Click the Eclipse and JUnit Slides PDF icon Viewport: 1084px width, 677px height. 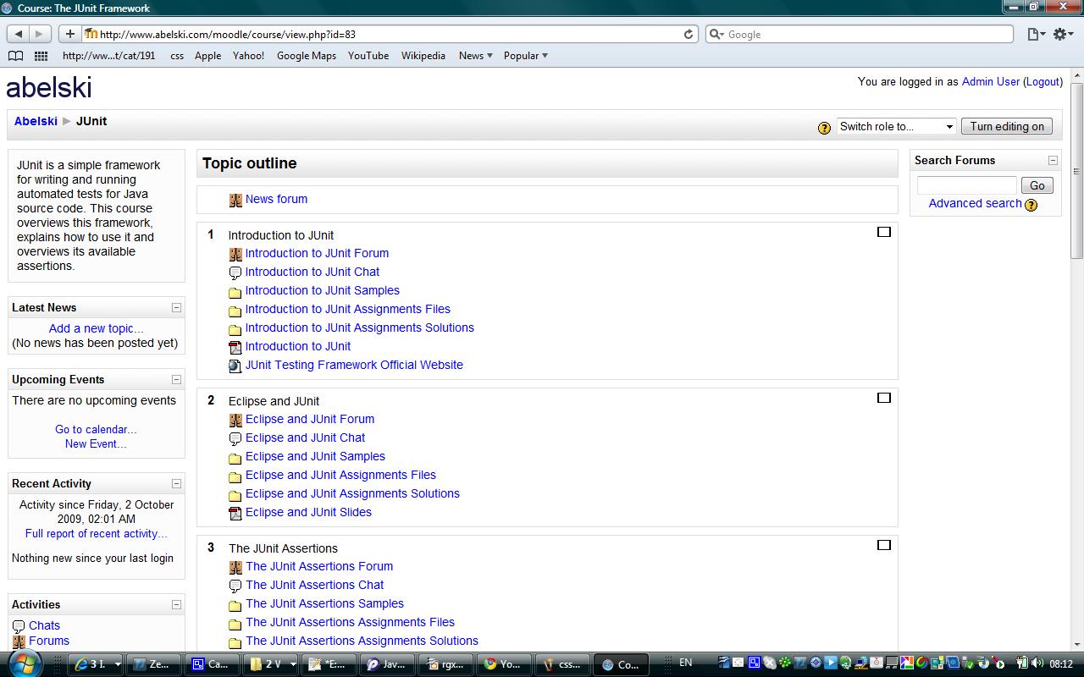tap(235, 513)
